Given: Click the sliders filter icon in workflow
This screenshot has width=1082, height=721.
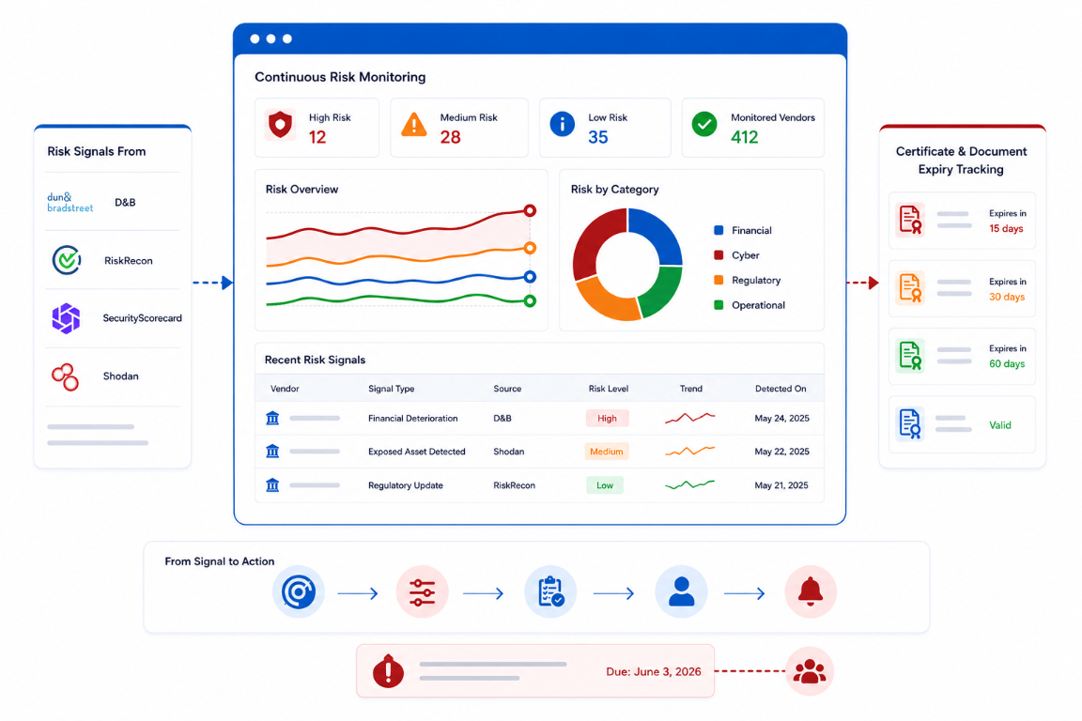Looking at the screenshot, I should (x=422, y=592).
